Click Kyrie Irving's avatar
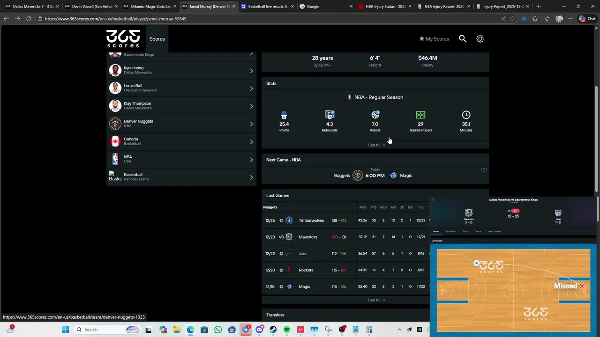 coord(115,70)
